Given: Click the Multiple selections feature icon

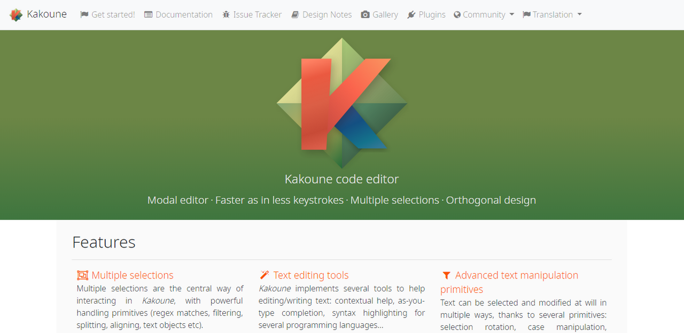Looking at the screenshot, I should [82, 275].
